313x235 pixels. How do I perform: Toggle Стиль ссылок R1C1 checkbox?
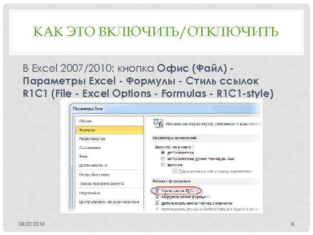[157, 191]
